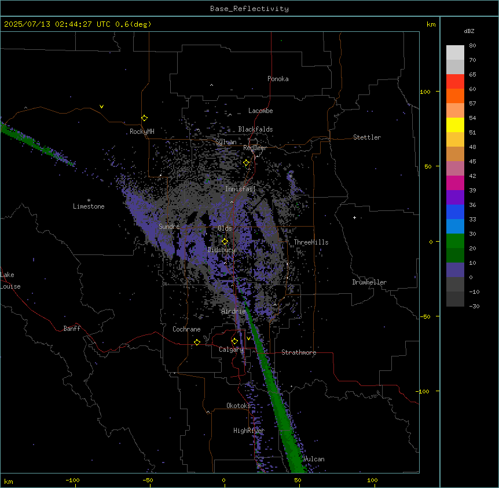
Task: Select the RockyMH label
Action: coord(142,132)
